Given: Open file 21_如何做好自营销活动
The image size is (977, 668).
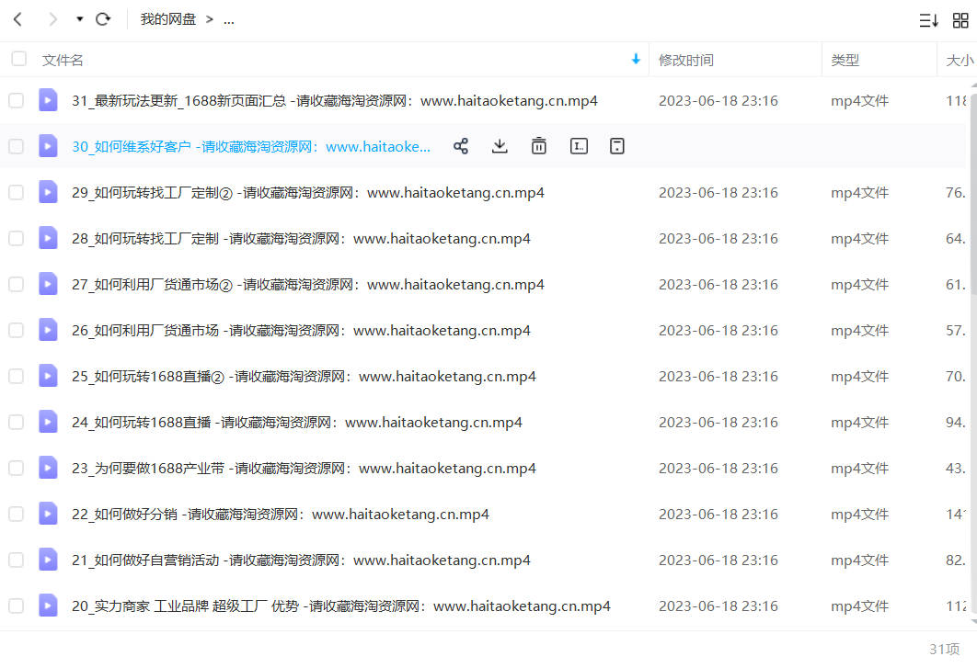Looking at the screenshot, I should pyautogui.click(x=301, y=560).
